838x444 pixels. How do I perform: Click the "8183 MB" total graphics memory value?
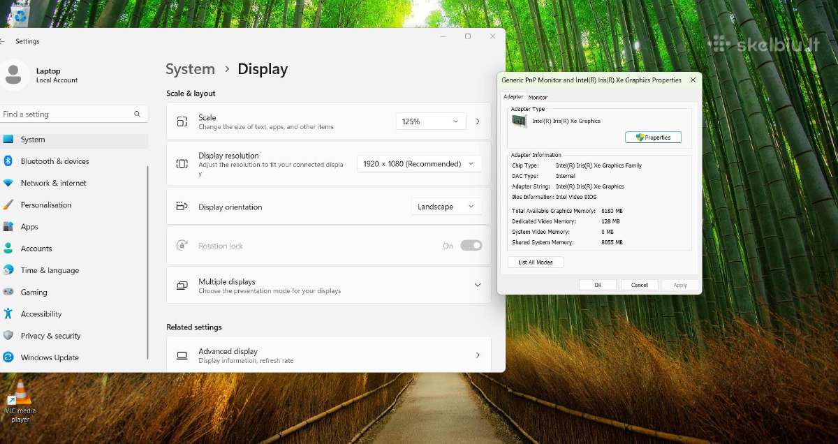[x=612, y=211]
